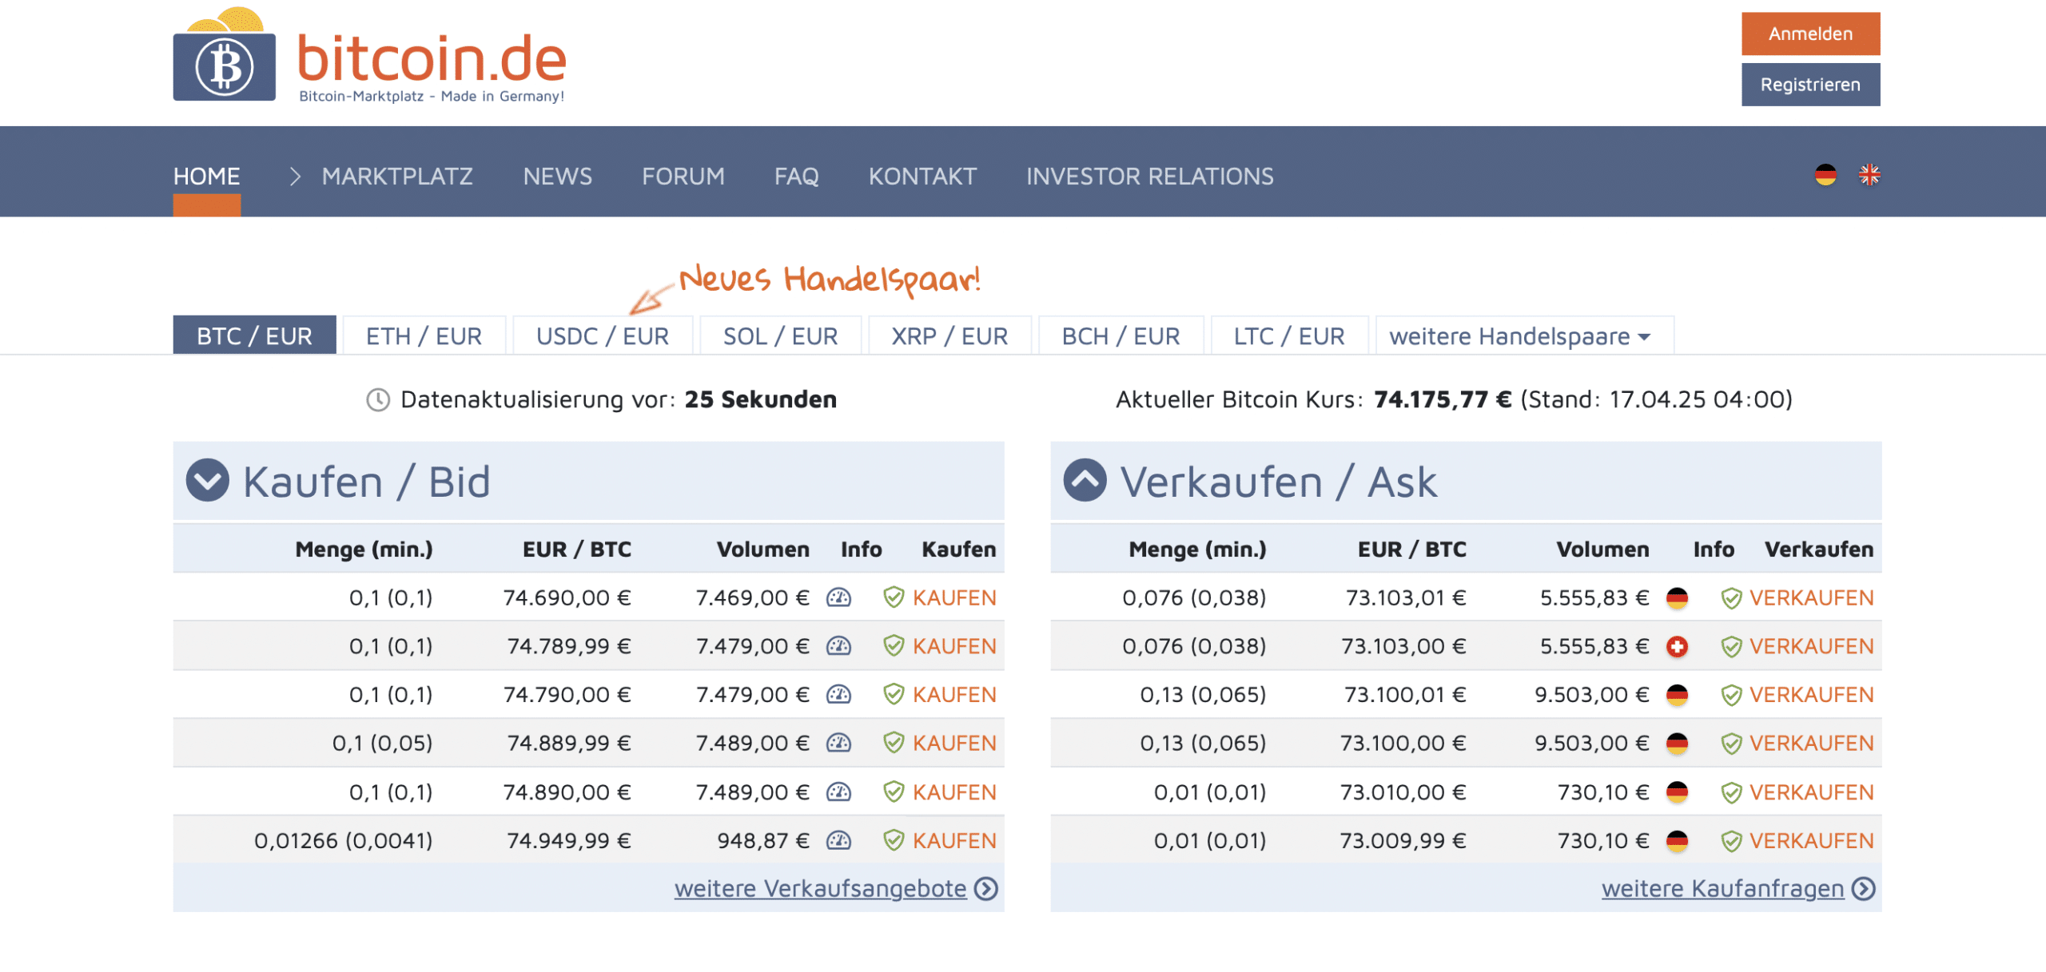Open info gauge icon for 74.890,00 € offer
2046x972 pixels.
coord(838,792)
